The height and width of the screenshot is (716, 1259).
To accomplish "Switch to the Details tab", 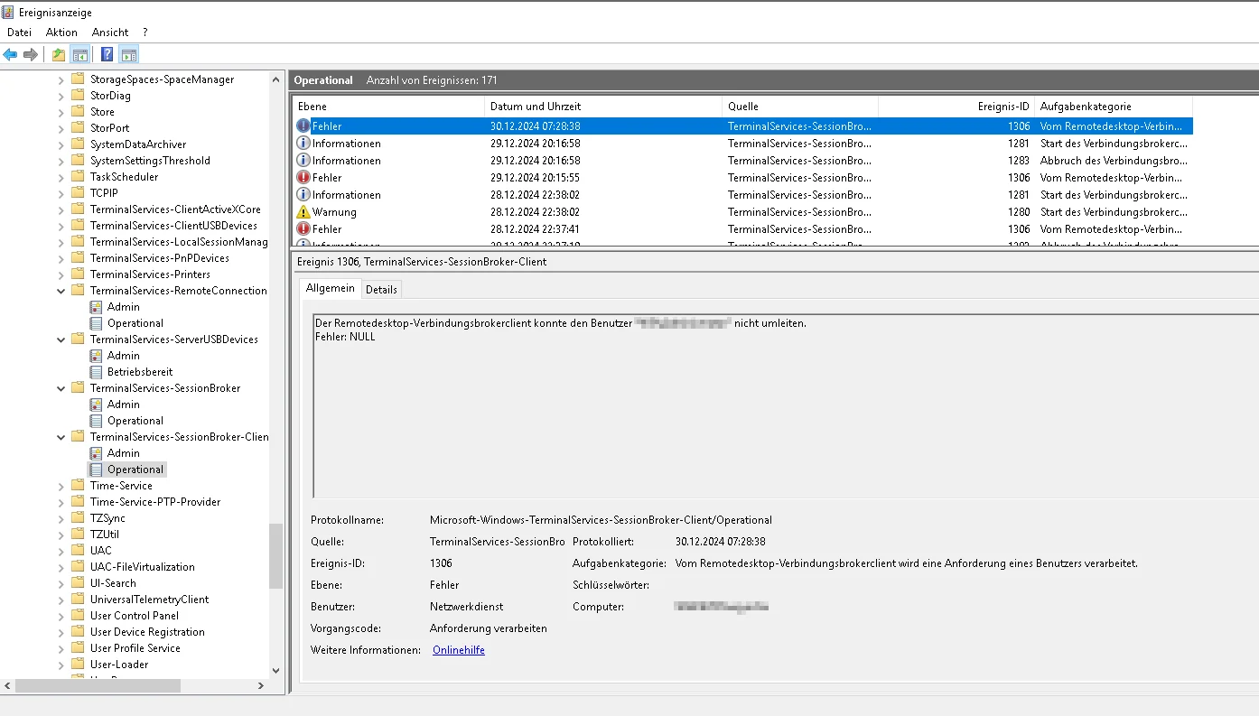I will point(381,290).
